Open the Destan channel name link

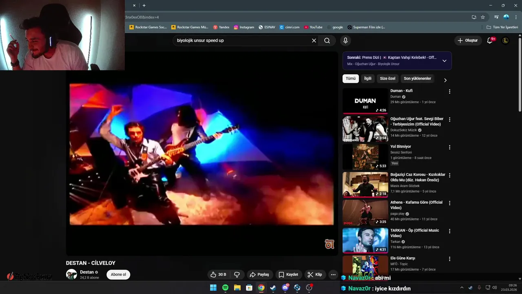[87, 272]
